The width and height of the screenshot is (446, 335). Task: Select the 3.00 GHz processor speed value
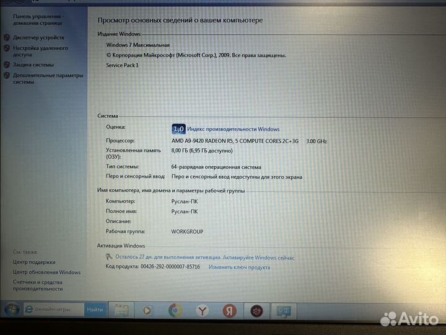(x=317, y=141)
